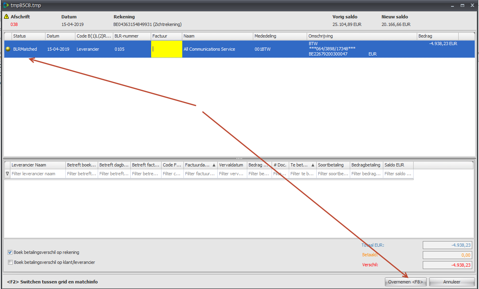Click the yellow Factuur cell
479x289 pixels.
tap(166, 49)
